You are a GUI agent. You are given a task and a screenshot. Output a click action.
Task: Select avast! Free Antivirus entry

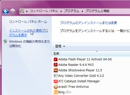point(73,87)
